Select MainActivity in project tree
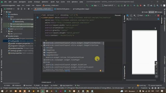Image resolution: width=166 pixels, height=93 pixels. click(18, 22)
